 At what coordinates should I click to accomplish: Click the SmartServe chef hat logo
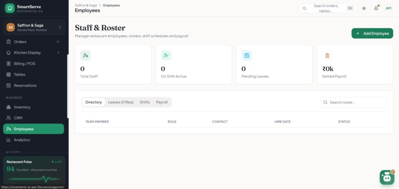[10, 8]
